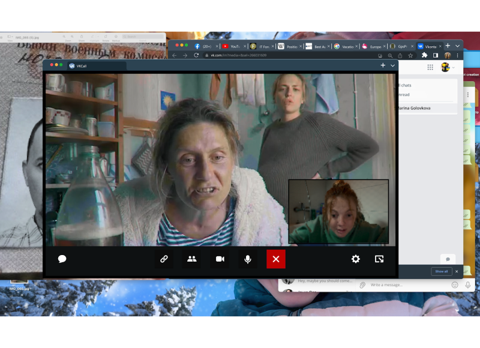This screenshot has width=480, height=348.
Task: Select the VKCall tab
Action: [x=96, y=66]
